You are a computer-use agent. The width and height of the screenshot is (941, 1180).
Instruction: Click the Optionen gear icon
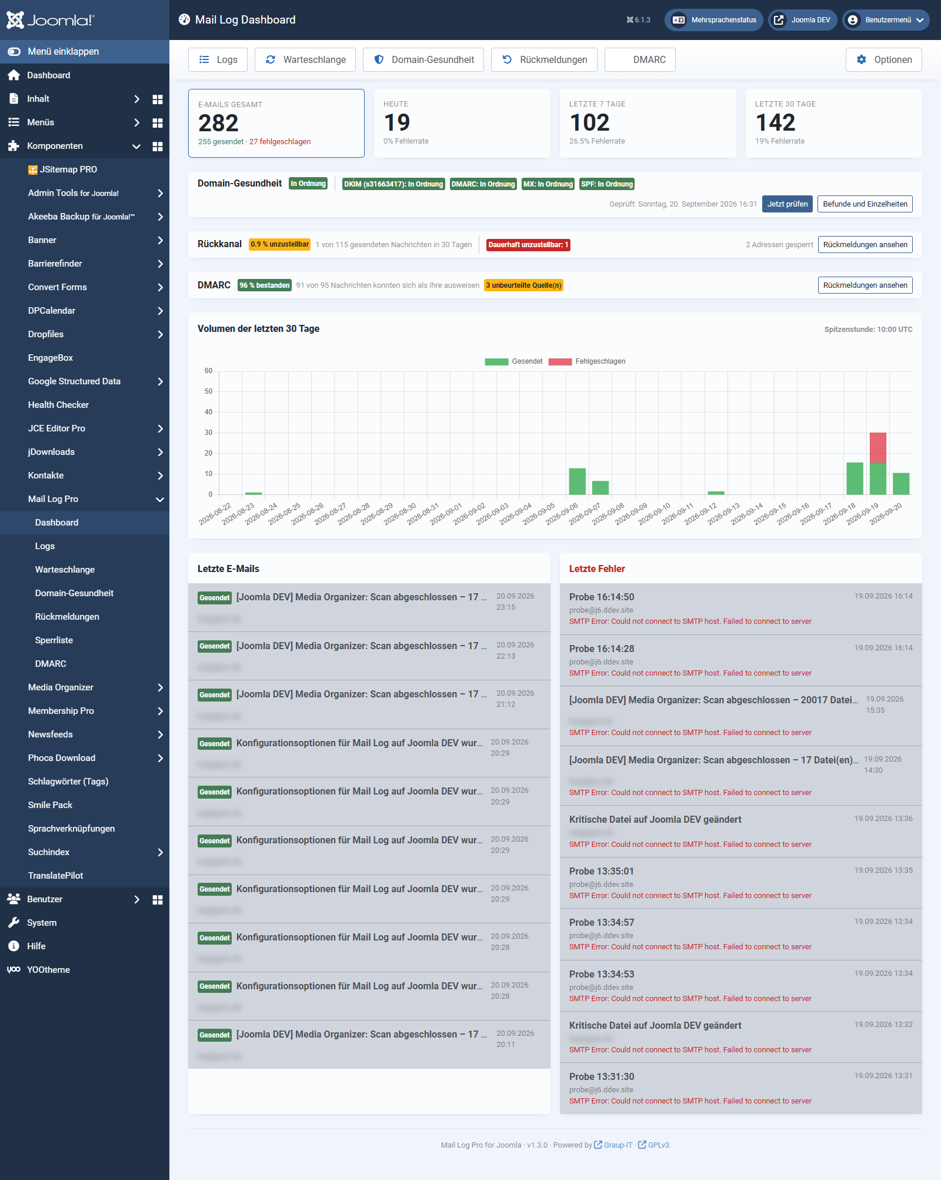coord(862,59)
